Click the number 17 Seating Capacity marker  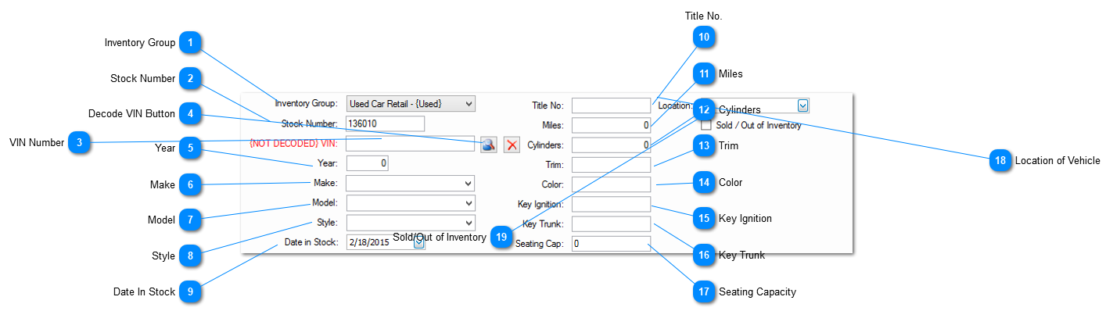tap(704, 291)
